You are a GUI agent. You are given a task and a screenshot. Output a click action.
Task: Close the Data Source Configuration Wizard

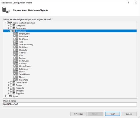coord(136,3)
